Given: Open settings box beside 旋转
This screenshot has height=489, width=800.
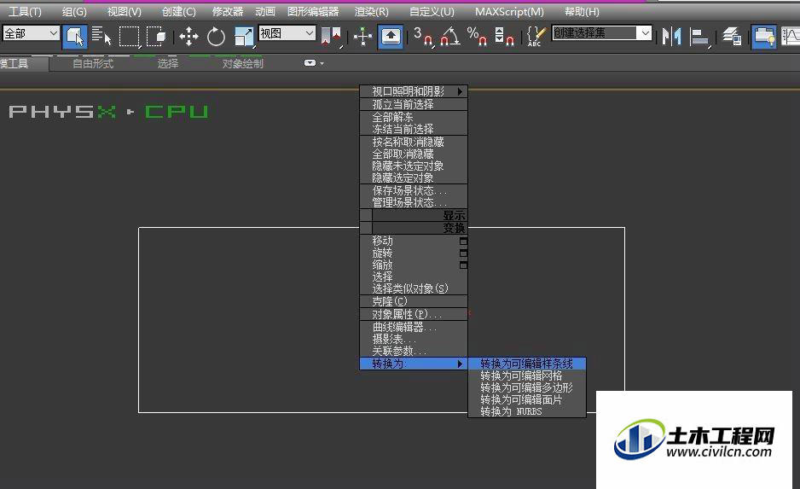Looking at the screenshot, I should tap(463, 253).
